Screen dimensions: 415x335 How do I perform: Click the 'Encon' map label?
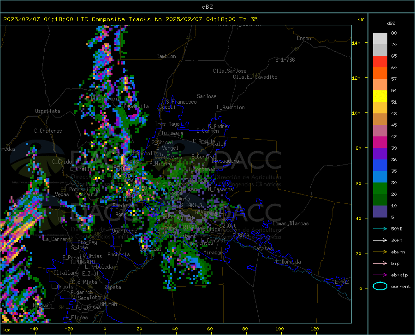coord(304,38)
